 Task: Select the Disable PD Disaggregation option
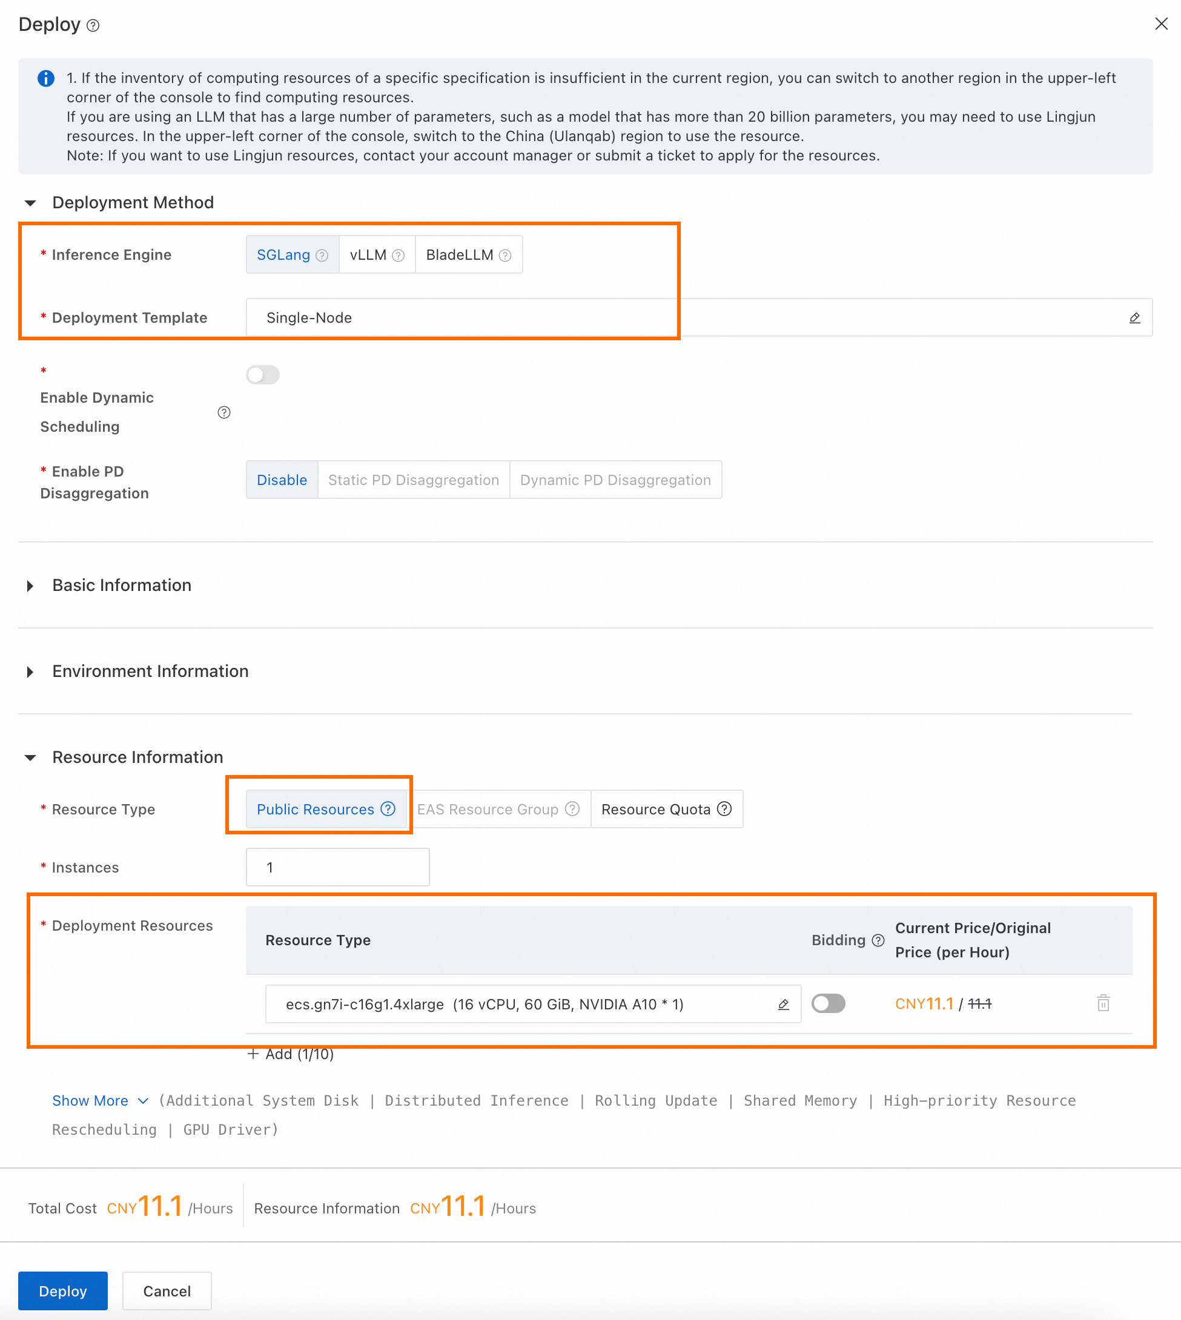282,480
